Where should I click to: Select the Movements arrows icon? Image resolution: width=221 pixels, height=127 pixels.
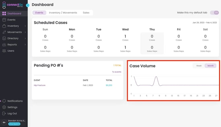point(4,32)
